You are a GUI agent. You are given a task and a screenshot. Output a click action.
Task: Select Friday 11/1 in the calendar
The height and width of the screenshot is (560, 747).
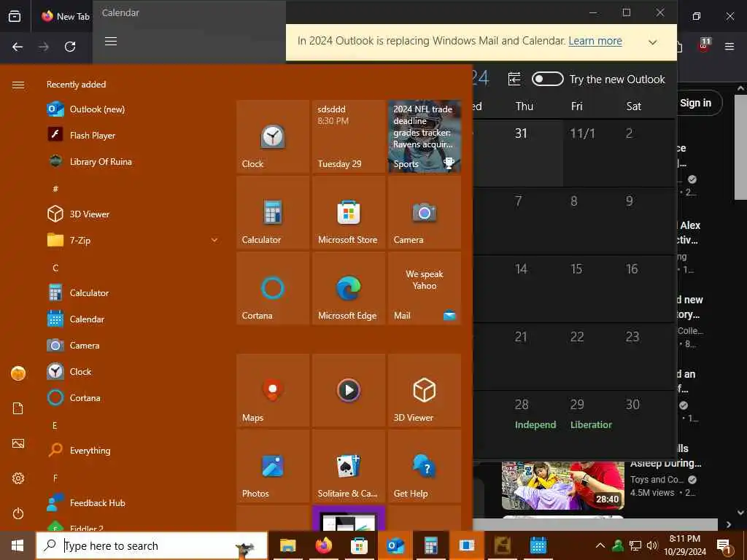pos(591,152)
